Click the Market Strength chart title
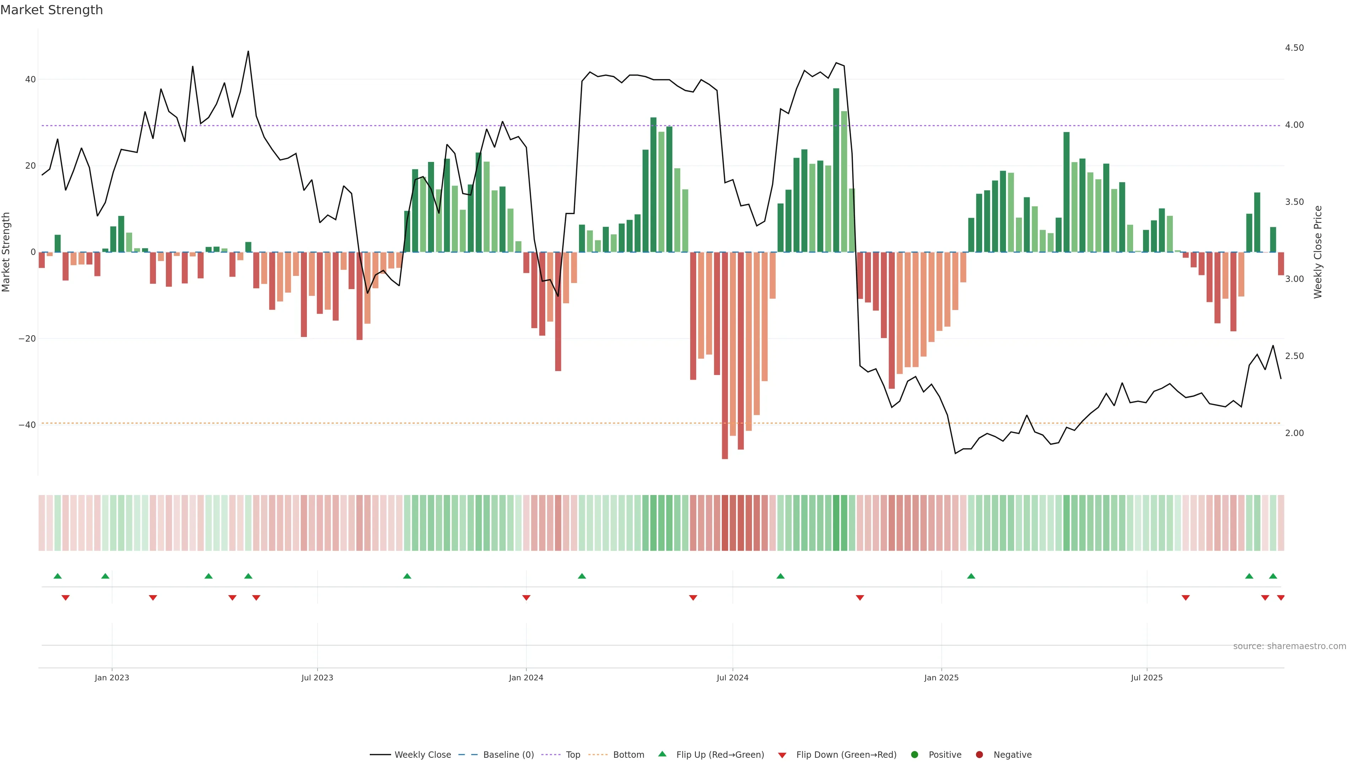The height and width of the screenshot is (767, 1364). [52, 10]
